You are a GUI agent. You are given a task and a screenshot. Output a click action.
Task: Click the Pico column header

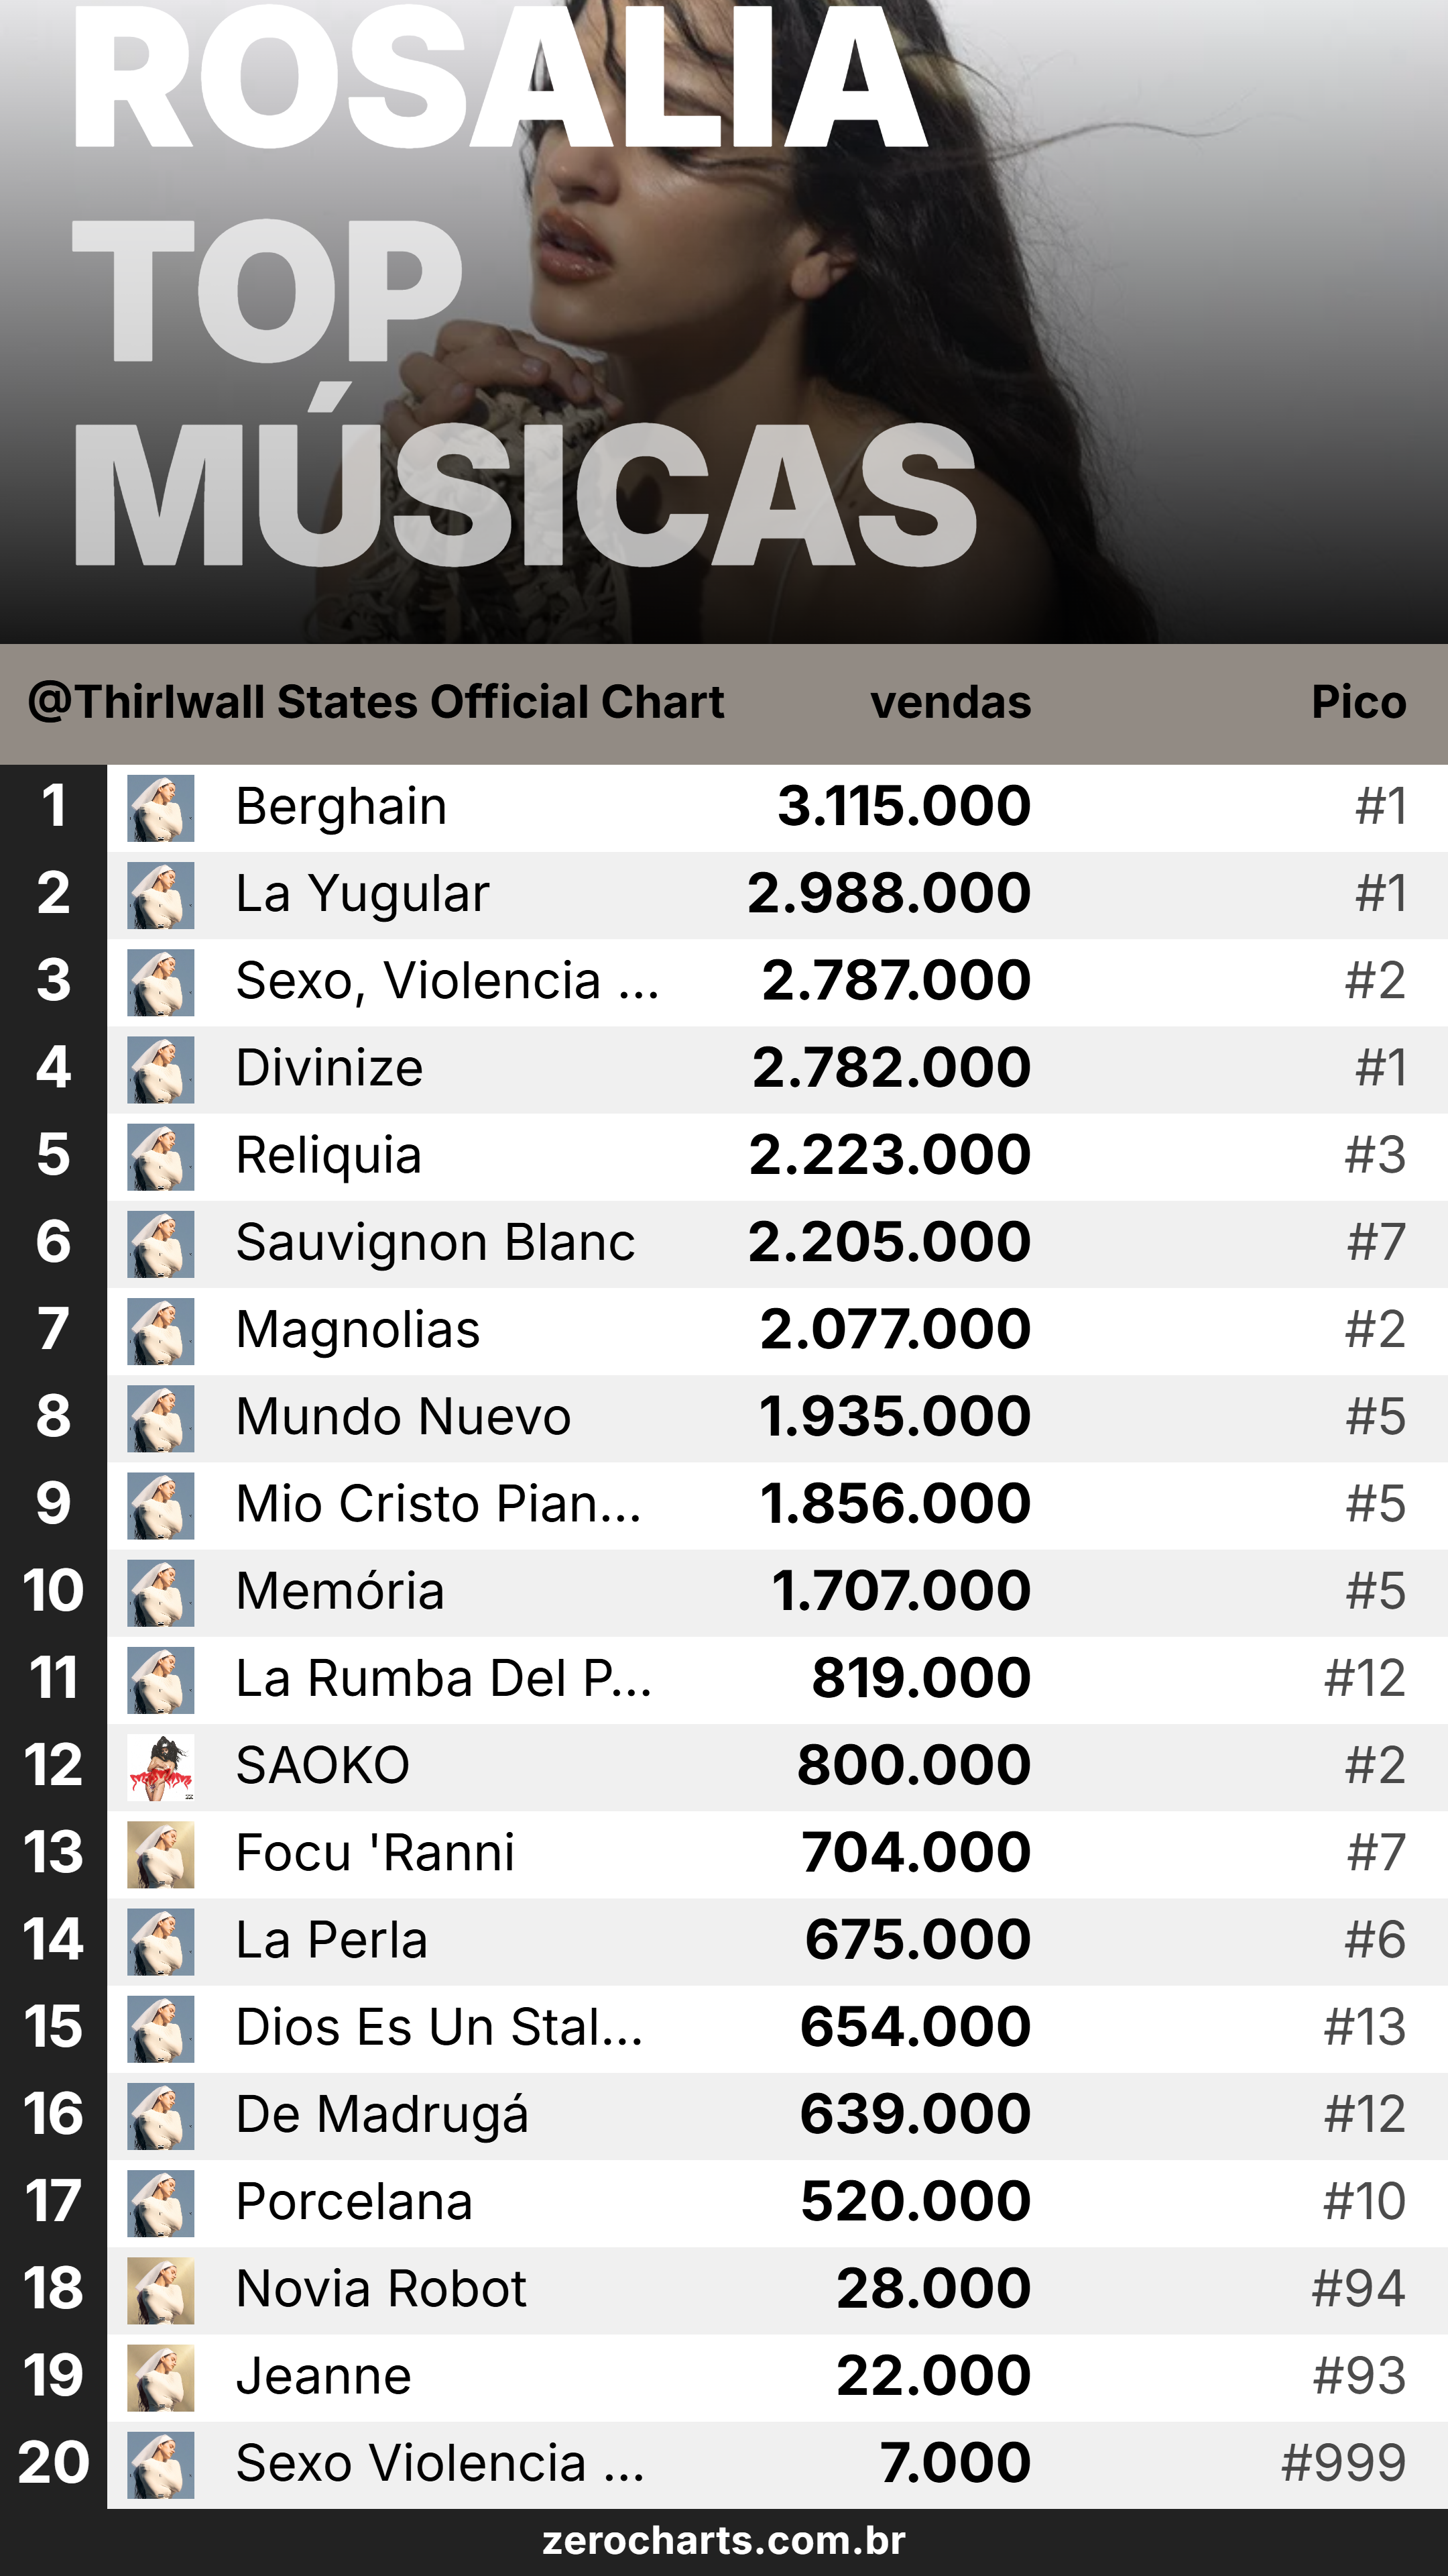pos(1358,702)
